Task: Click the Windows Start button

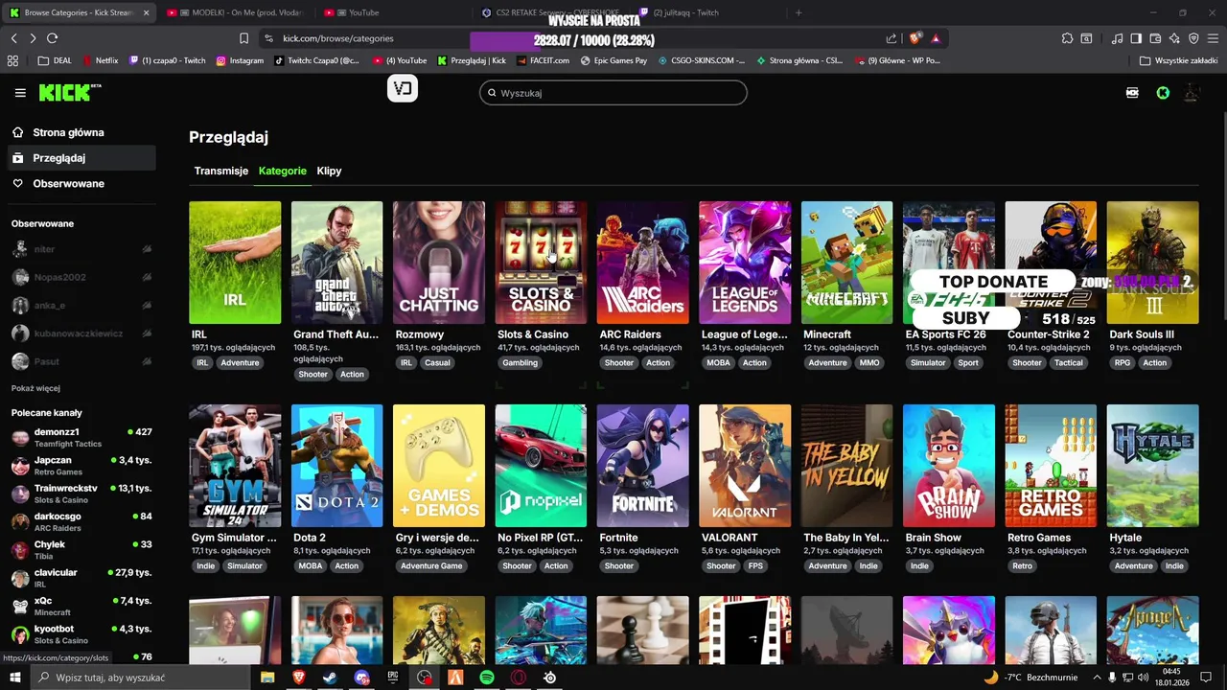Action: pyautogui.click(x=15, y=678)
